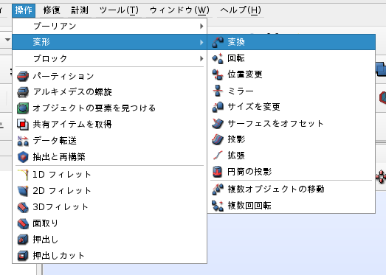Screen dimensions: 386x275
Task: Choose 2D フィレット text entry
Action: (x=62, y=191)
